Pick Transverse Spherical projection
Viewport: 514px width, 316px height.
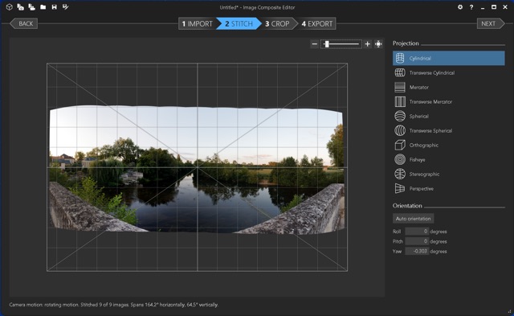[449, 130]
